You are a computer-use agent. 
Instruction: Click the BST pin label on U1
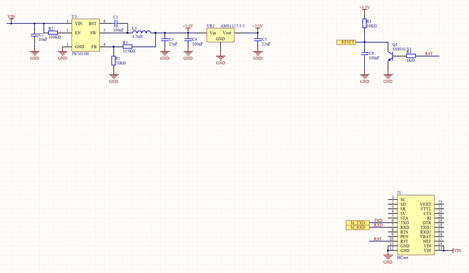93,24
